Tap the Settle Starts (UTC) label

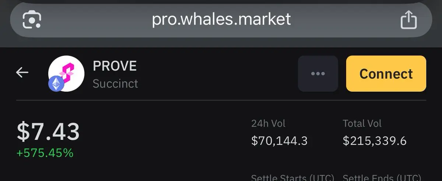(292, 178)
